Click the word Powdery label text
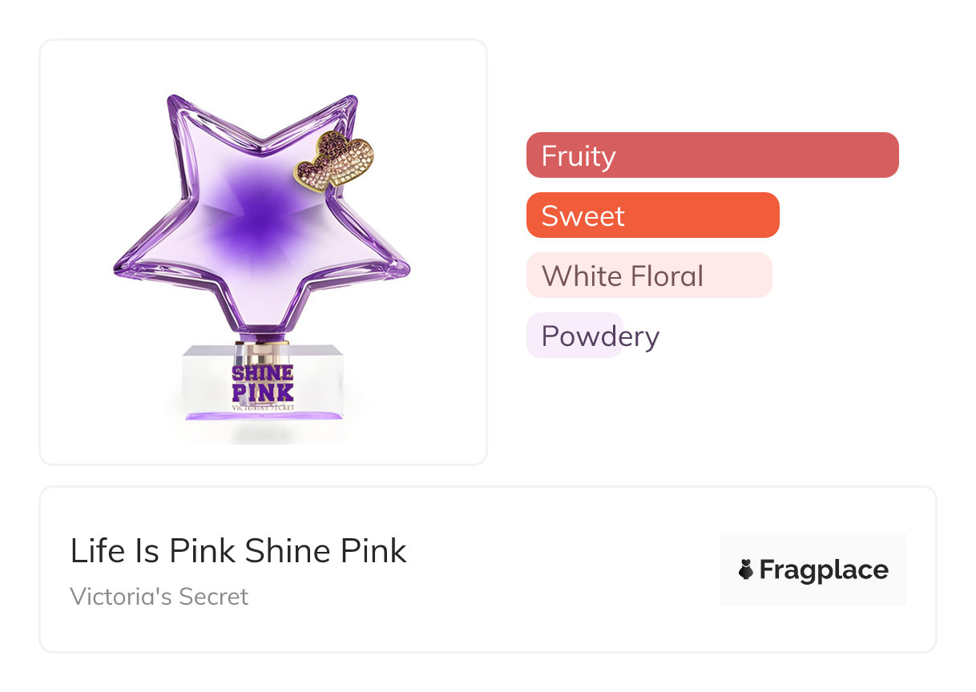Screen dimensions: 976x692 coord(600,336)
